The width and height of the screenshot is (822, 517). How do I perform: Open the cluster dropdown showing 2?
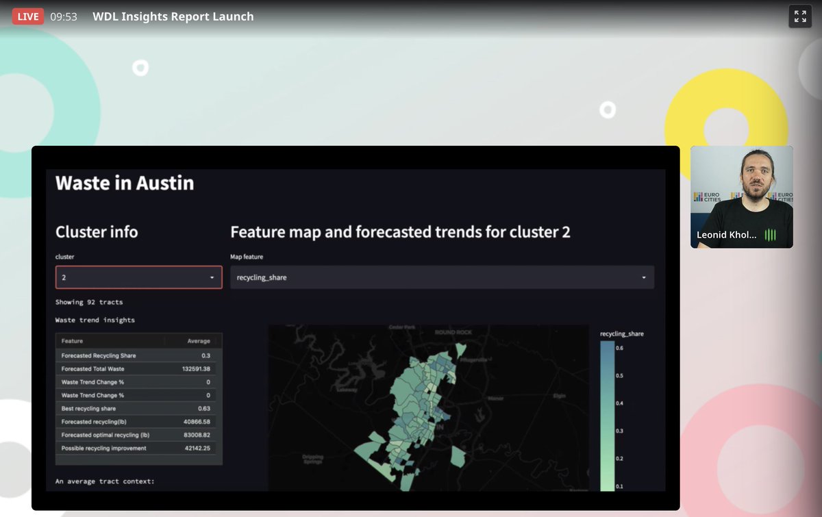pyautogui.click(x=138, y=277)
